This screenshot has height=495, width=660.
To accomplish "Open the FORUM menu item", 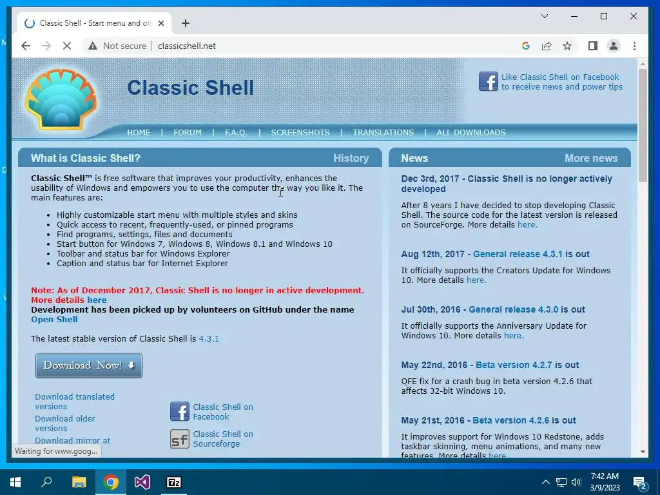I will (188, 133).
